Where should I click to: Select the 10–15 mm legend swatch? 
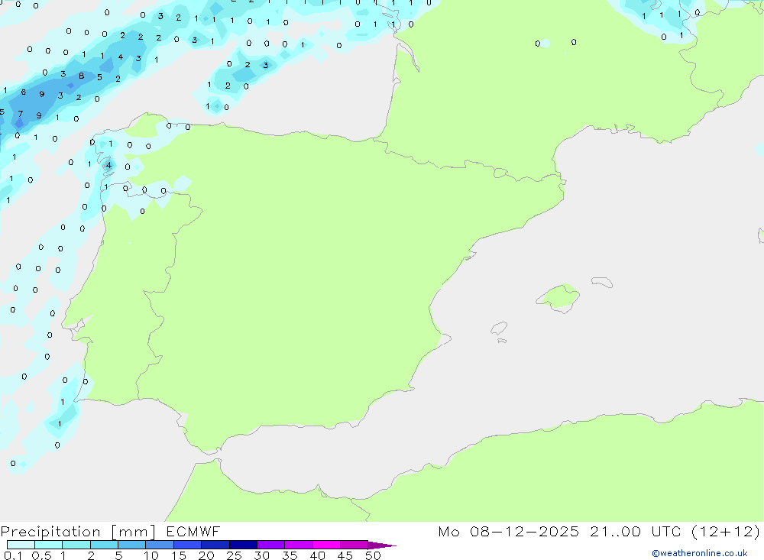(x=159, y=545)
